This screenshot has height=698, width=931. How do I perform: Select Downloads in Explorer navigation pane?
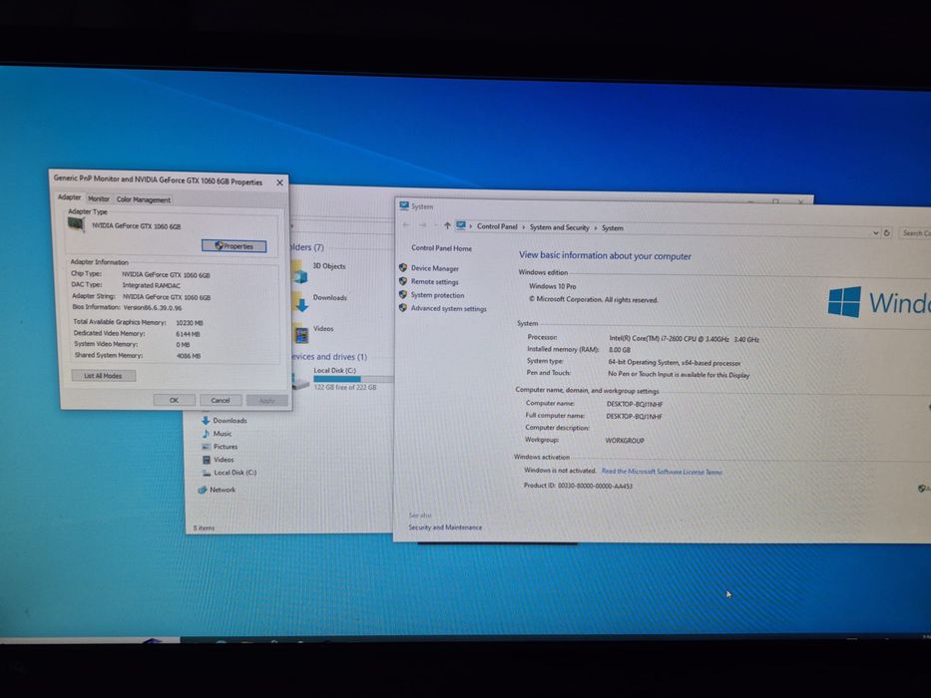click(x=230, y=420)
